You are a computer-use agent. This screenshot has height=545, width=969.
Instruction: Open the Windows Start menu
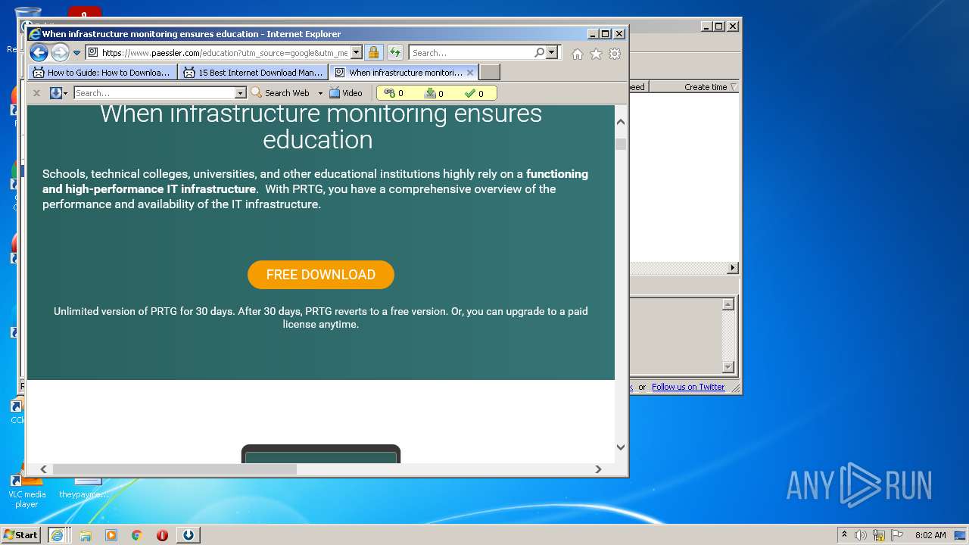[x=21, y=534]
